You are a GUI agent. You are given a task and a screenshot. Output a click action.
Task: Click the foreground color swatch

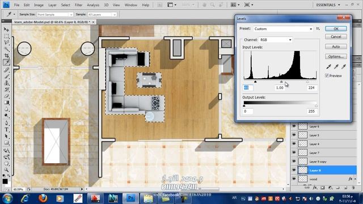coord(5,181)
